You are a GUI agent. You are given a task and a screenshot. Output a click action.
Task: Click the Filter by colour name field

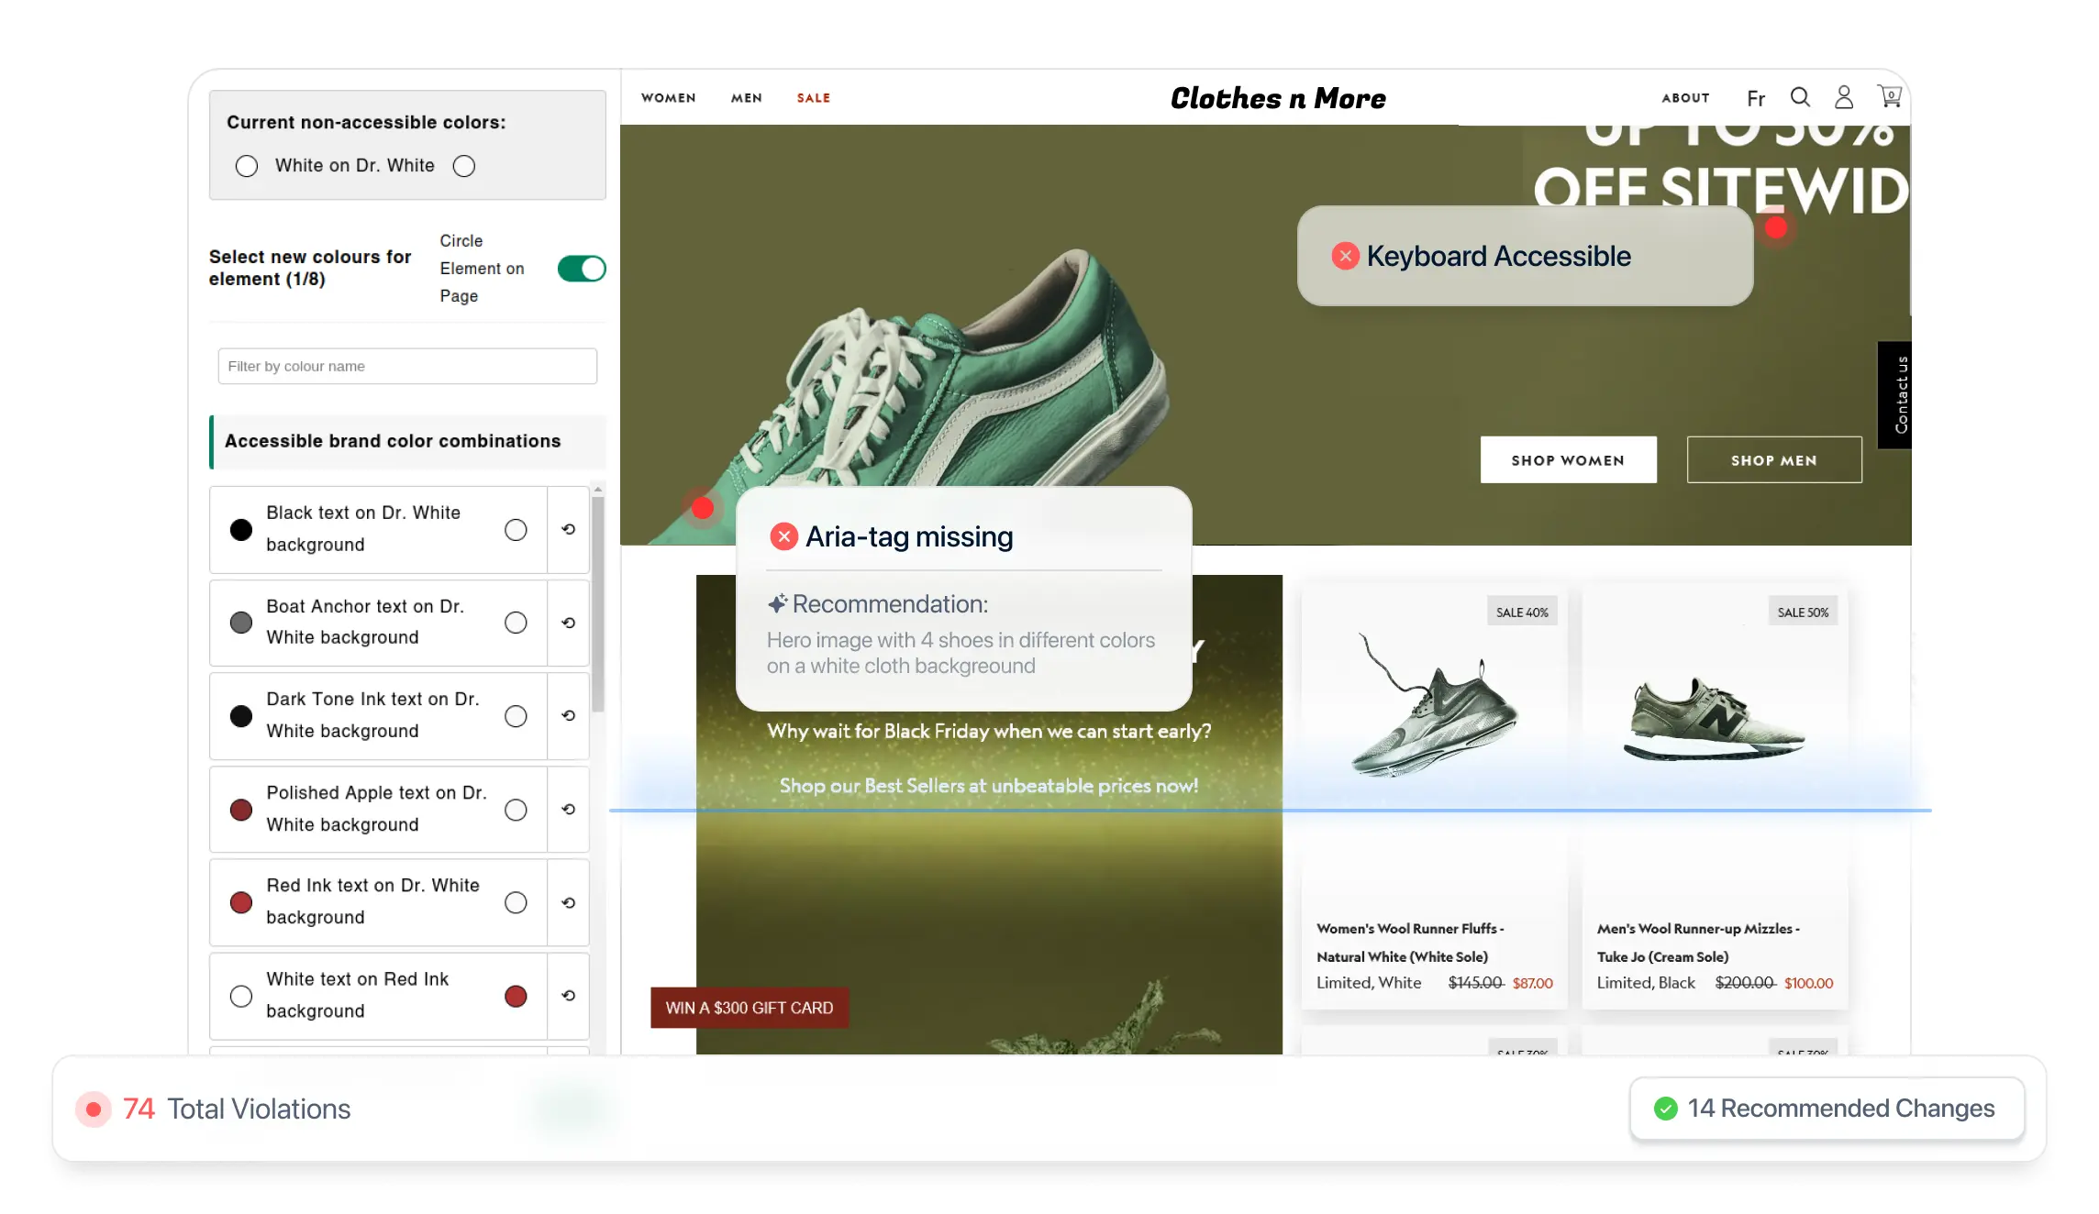(407, 366)
